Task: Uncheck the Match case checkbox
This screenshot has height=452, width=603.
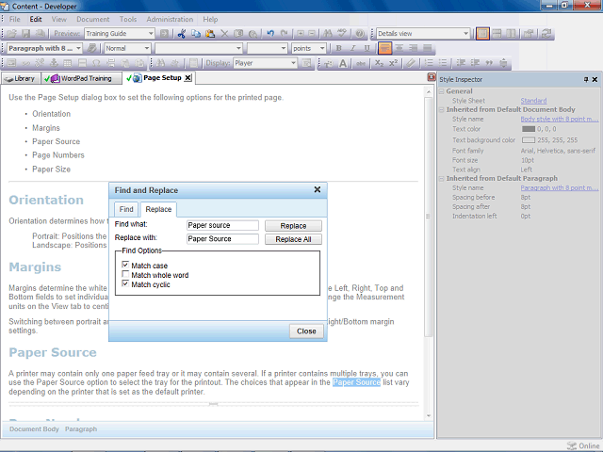Action: (125, 265)
